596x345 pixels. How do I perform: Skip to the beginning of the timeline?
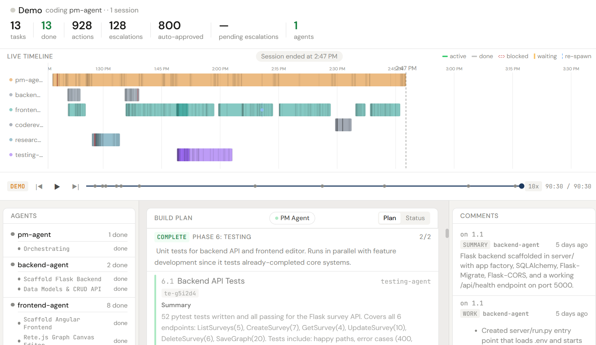39,186
